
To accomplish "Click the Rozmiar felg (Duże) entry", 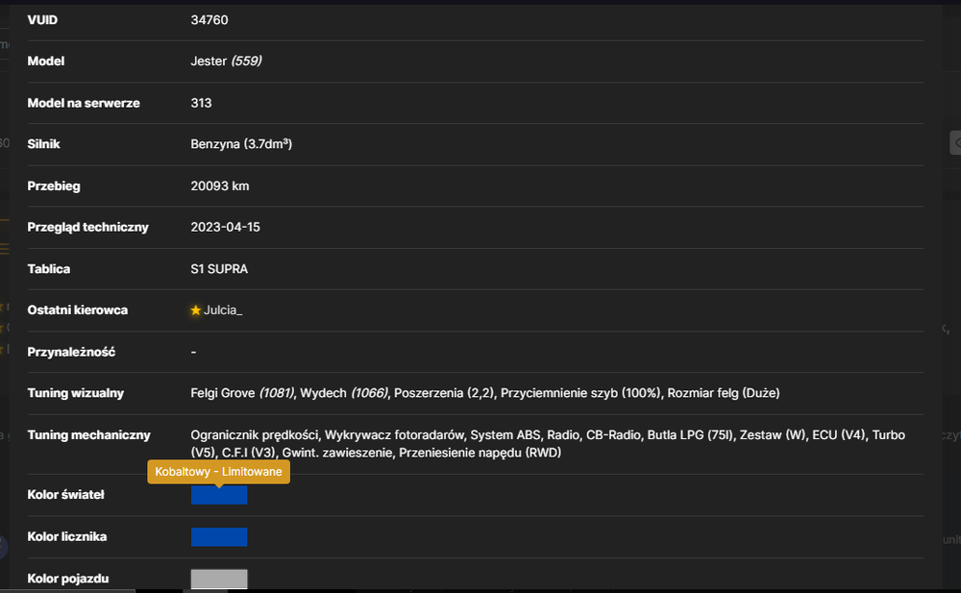I will 724,393.
